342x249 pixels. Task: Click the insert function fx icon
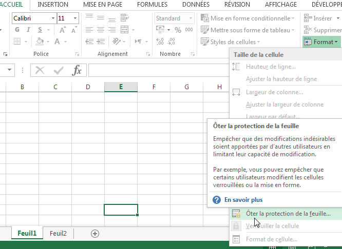click(x=77, y=70)
